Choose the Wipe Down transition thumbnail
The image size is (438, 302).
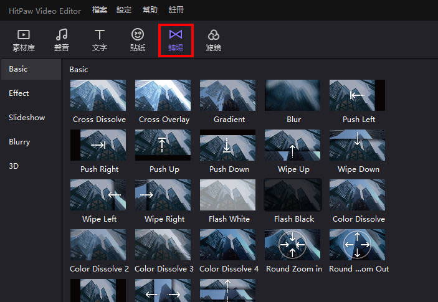tap(357, 145)
